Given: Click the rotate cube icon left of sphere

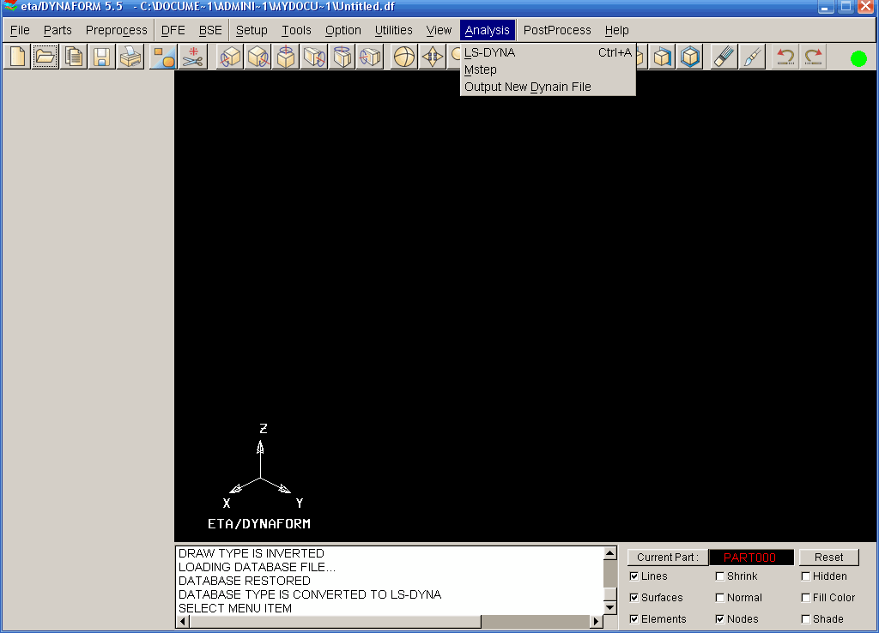Looking at the screenshot, I should [x=370, y=57].
